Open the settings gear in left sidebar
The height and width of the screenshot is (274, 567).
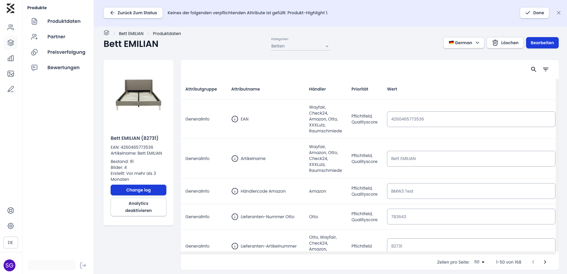pyautogui.click(x=11, y=226)
